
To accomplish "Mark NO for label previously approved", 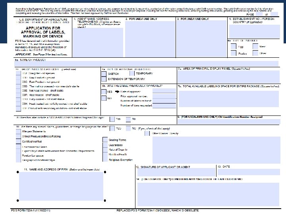I will pyautogui.click(x=104, y=98).
